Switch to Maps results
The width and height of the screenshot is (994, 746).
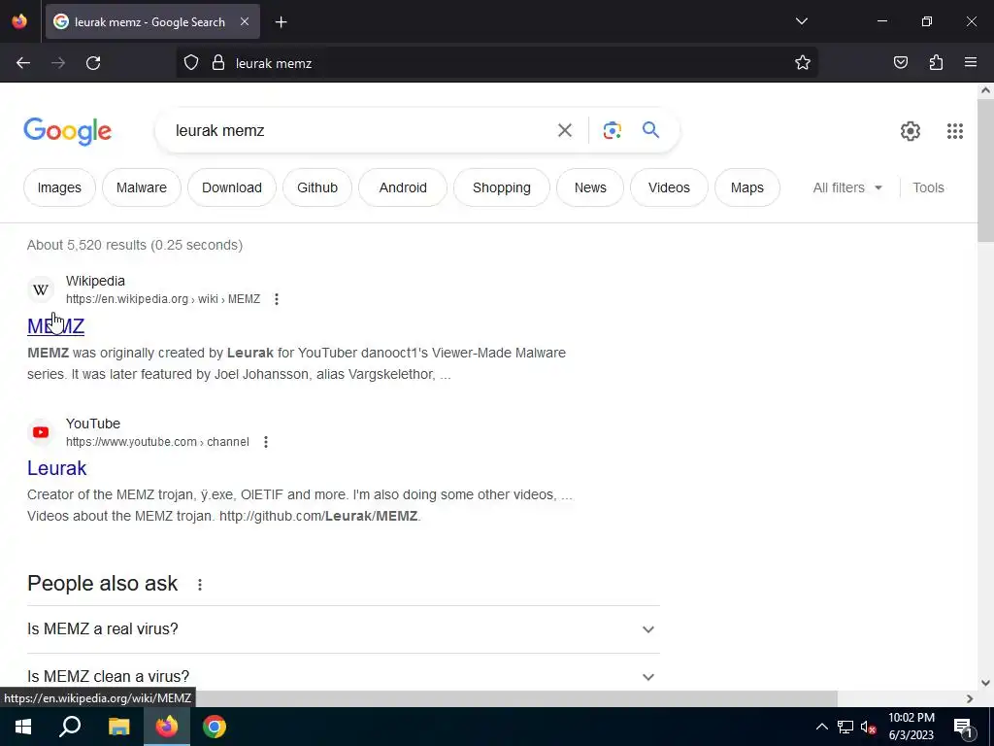pyautogui.click(x=746, y=187)
